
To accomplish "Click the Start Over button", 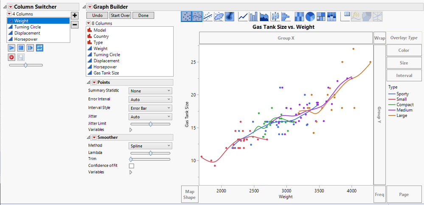I will [x=121, y=15].
